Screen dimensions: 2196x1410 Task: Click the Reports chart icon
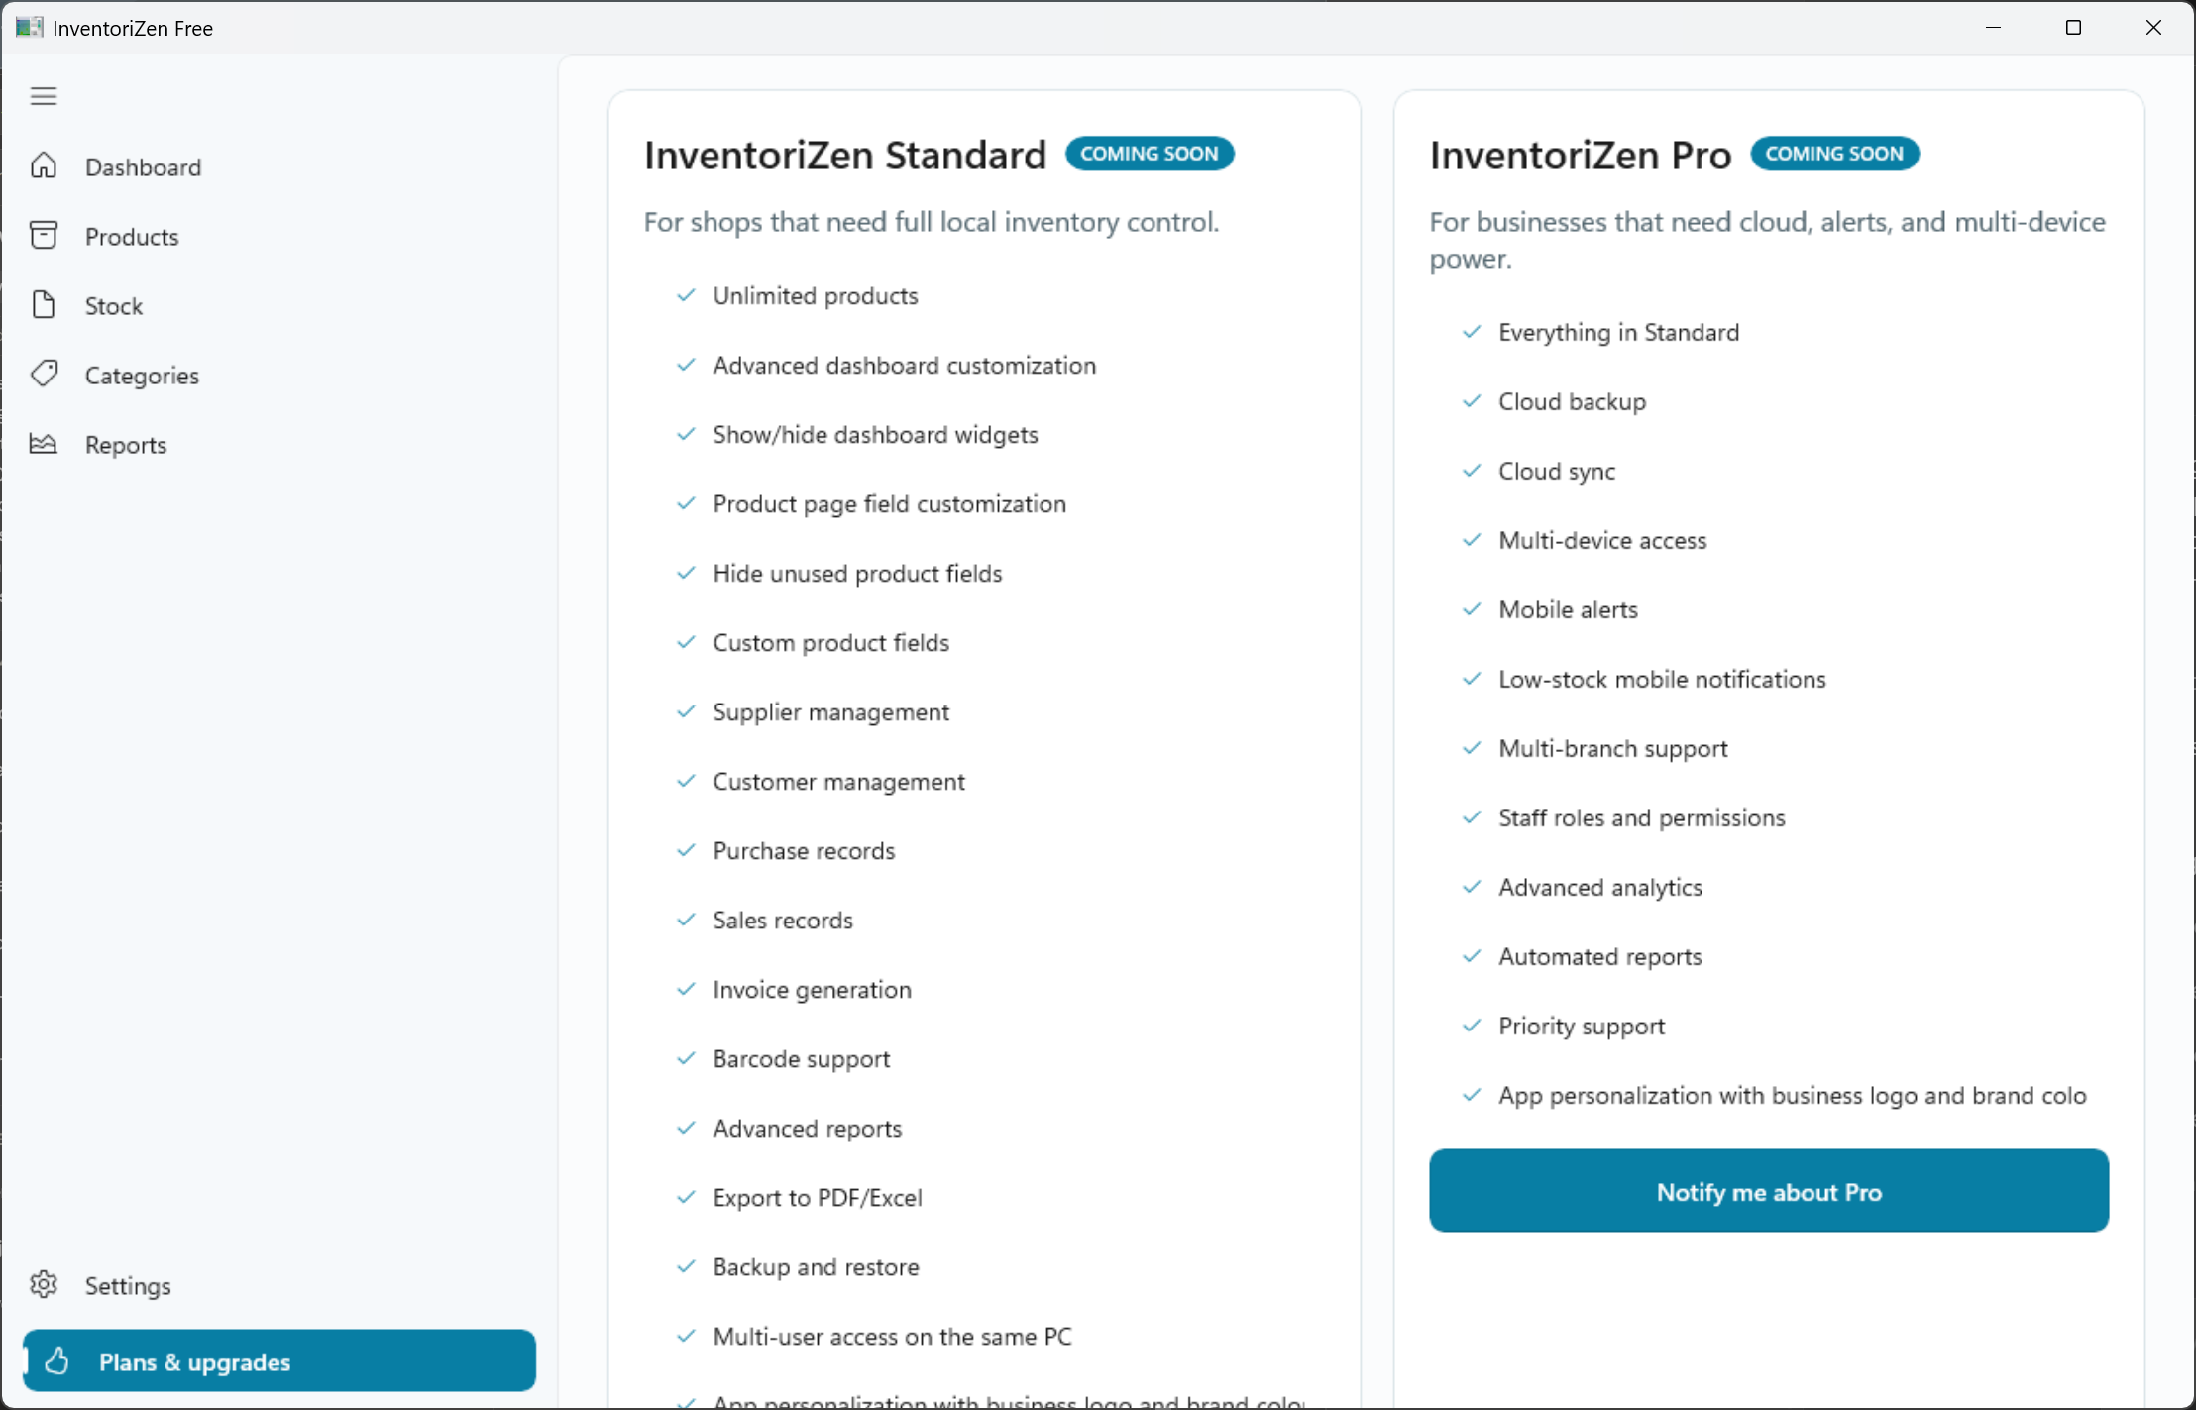point(44,443)
